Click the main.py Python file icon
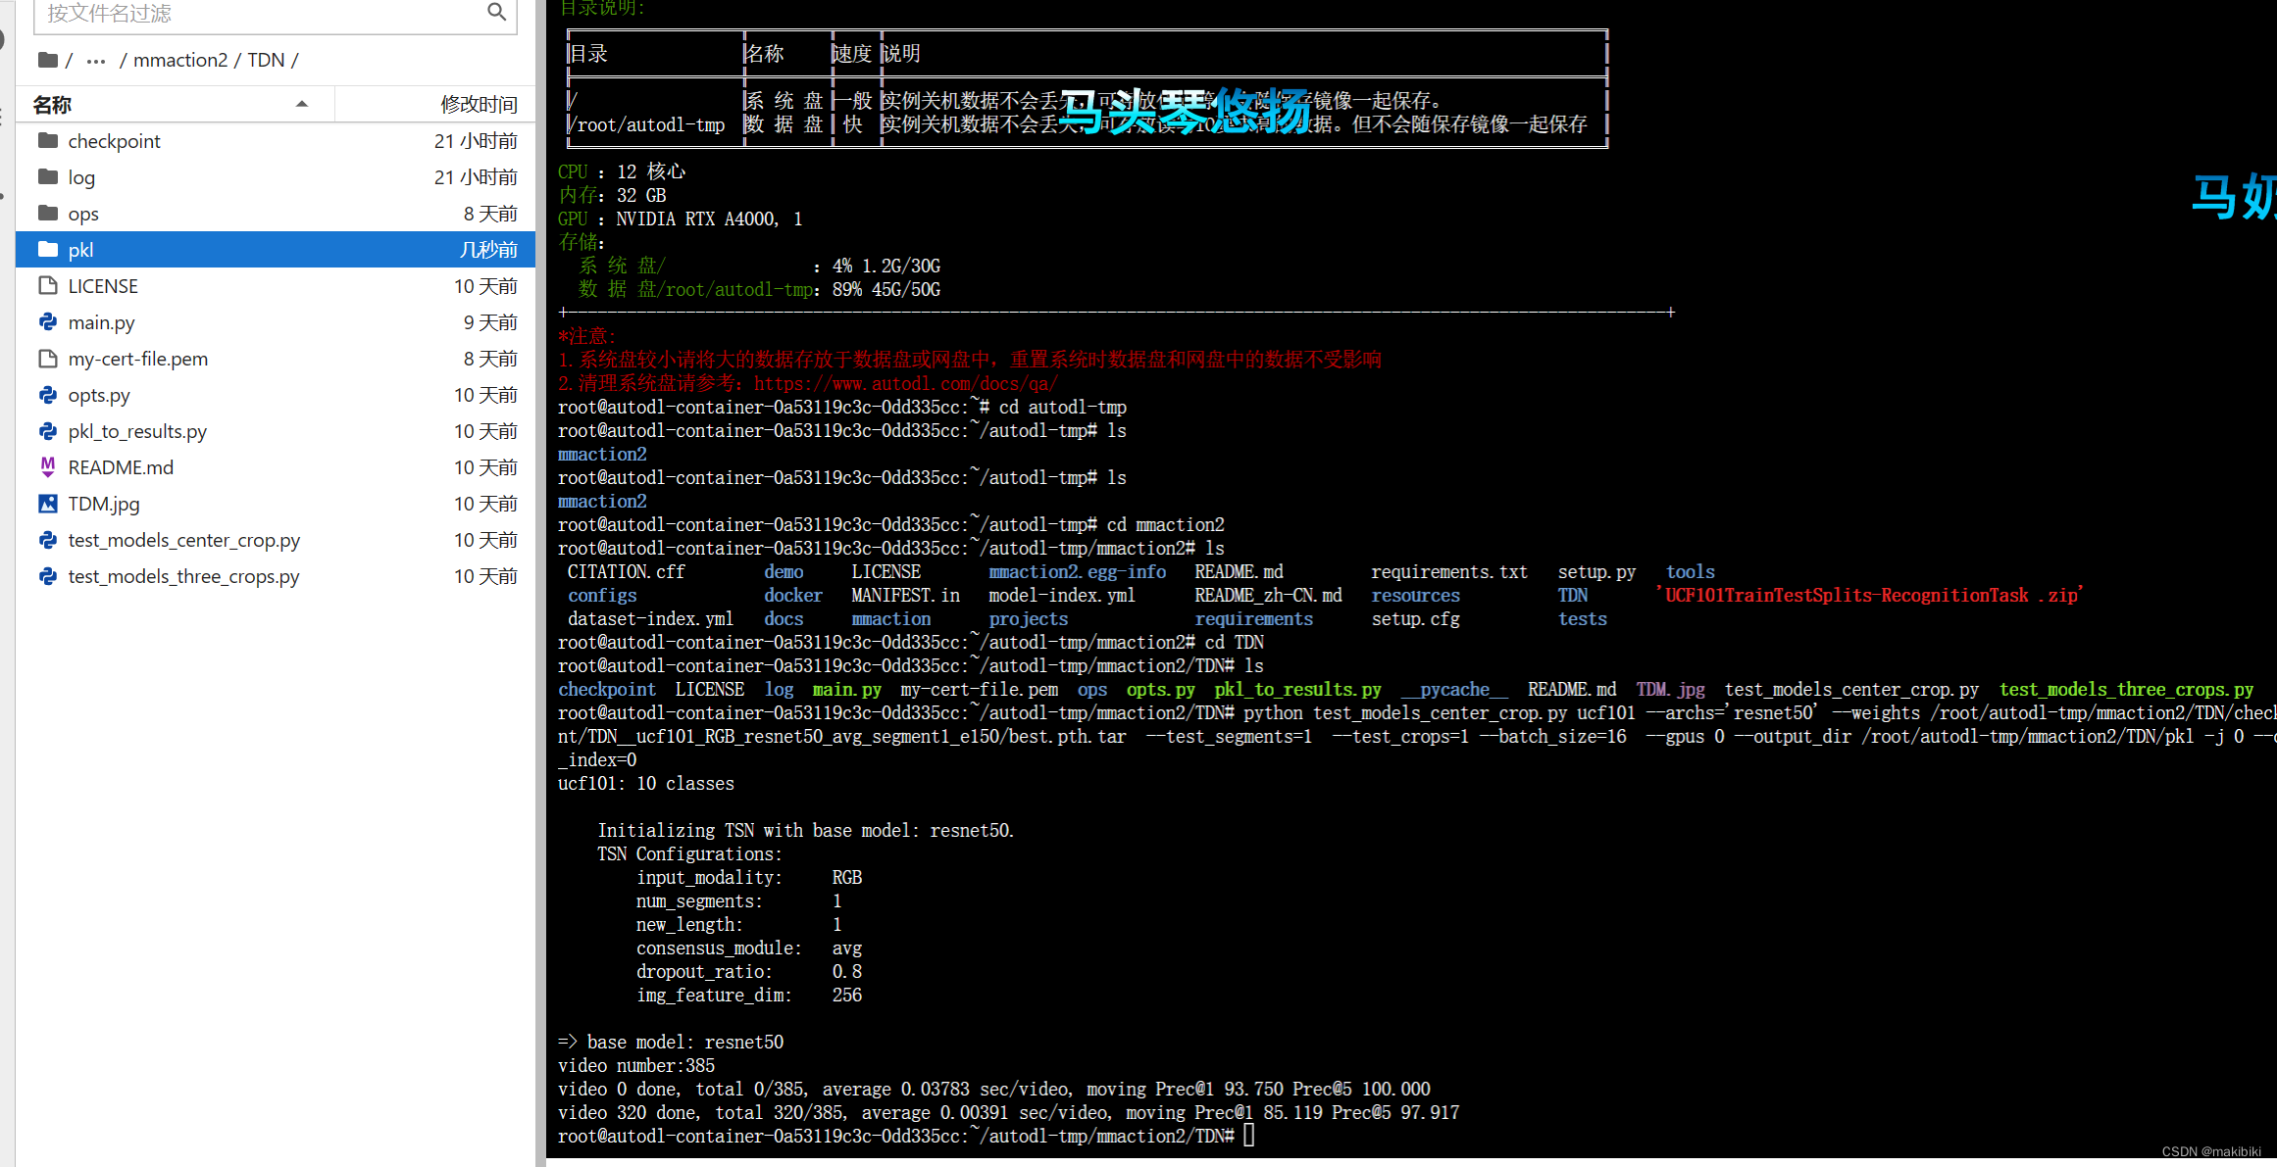This screenshot has width=2277, height=1167. [48, 322]
